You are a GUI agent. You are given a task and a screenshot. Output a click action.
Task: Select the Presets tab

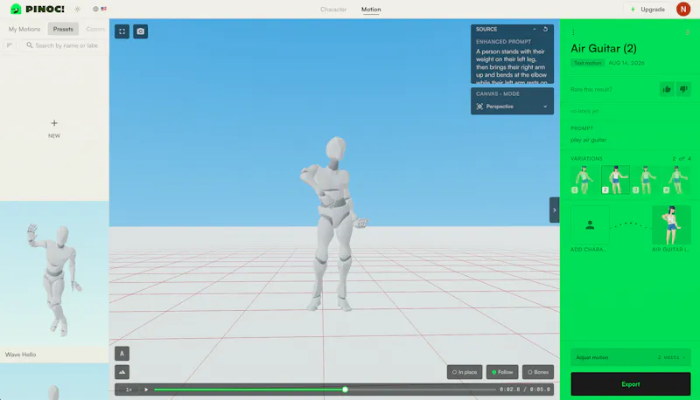click(x=63, y=29)
